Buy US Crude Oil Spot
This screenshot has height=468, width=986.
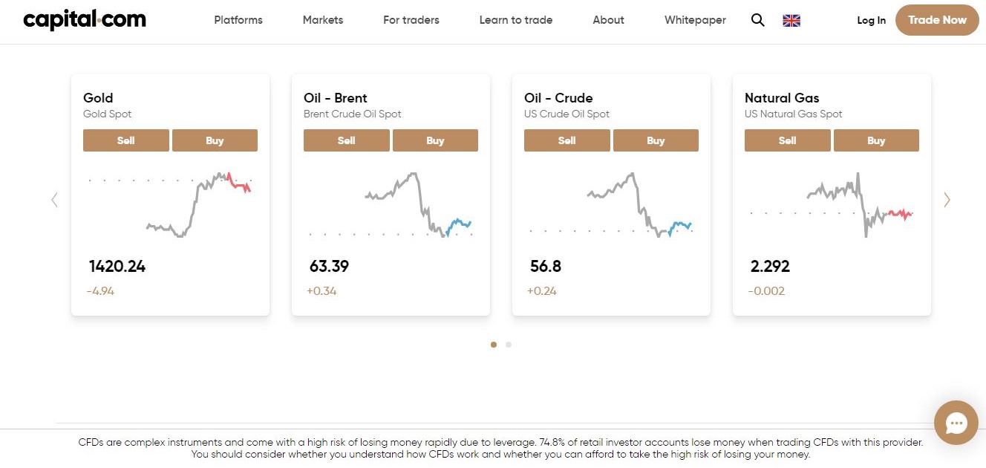[x=656, y=140]
